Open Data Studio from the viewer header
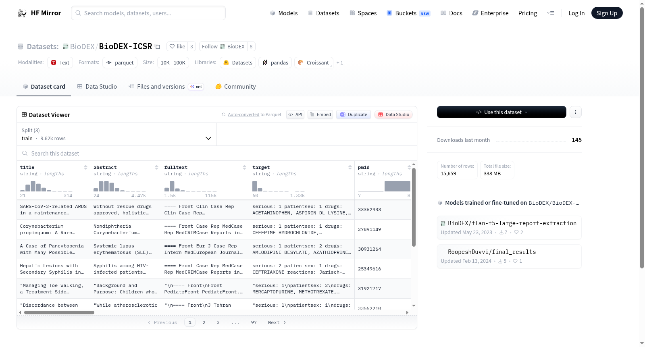This screenshot has width=645, height=347. (x=393, y=114)
